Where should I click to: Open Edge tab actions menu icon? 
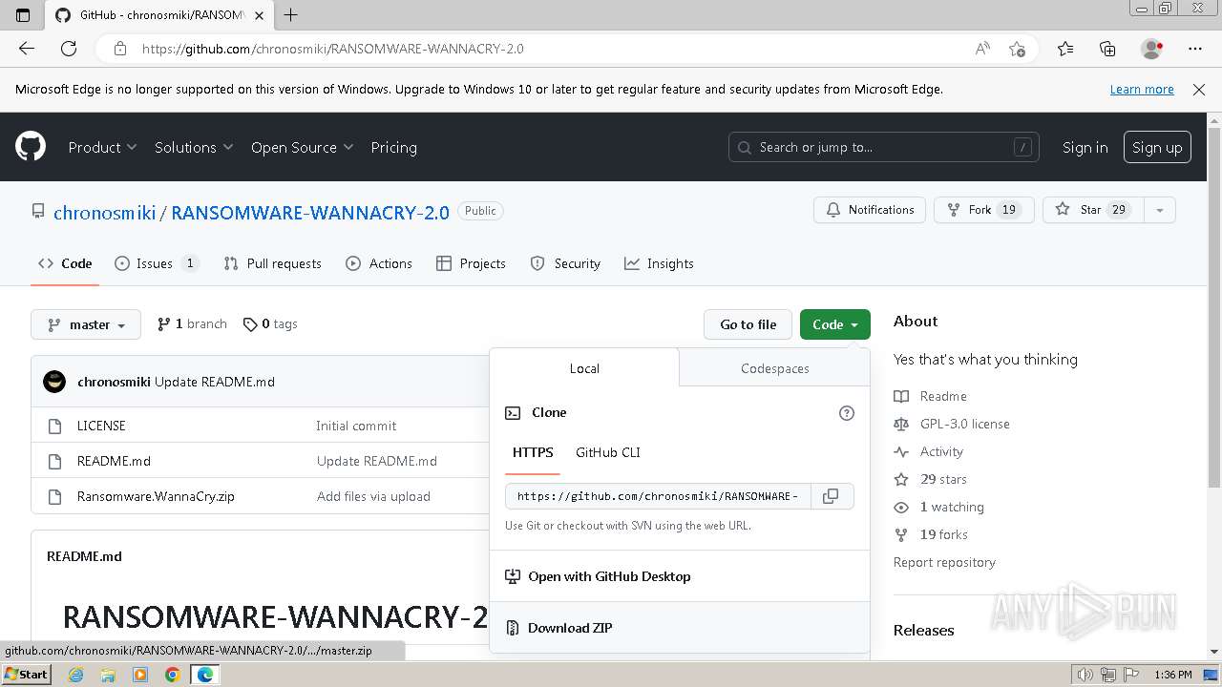(x=23, y=14)
